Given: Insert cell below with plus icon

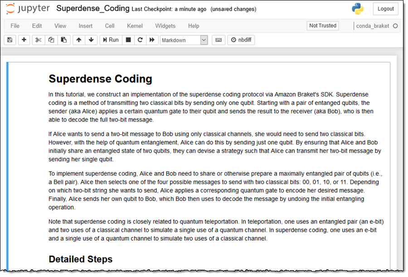Looking at the screenshot, I should tap(24, 40).
